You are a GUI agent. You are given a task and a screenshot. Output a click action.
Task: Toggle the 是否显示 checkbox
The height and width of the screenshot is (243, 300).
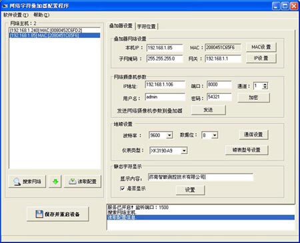(x=122, y=188)
